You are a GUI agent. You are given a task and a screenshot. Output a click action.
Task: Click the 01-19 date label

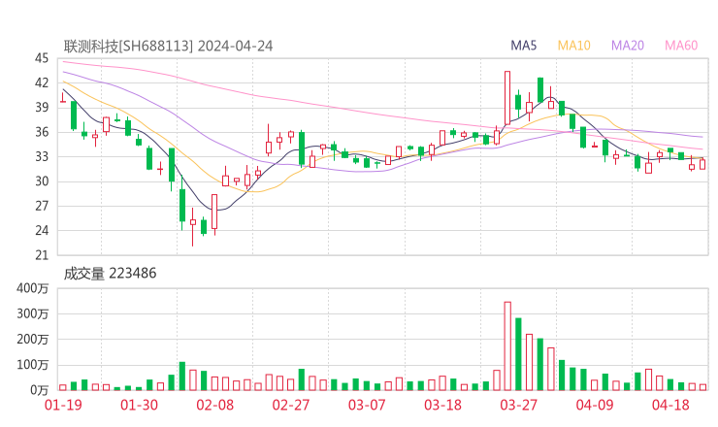pyautogui.click(x=63, y=405)
